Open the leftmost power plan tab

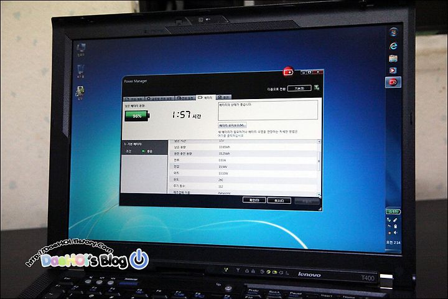pyautogui.click(x=134, y=98)
